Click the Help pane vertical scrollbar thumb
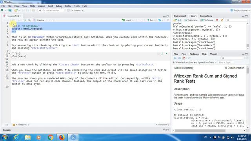Screen dimensions: 251x141 (x=248, y=70)
